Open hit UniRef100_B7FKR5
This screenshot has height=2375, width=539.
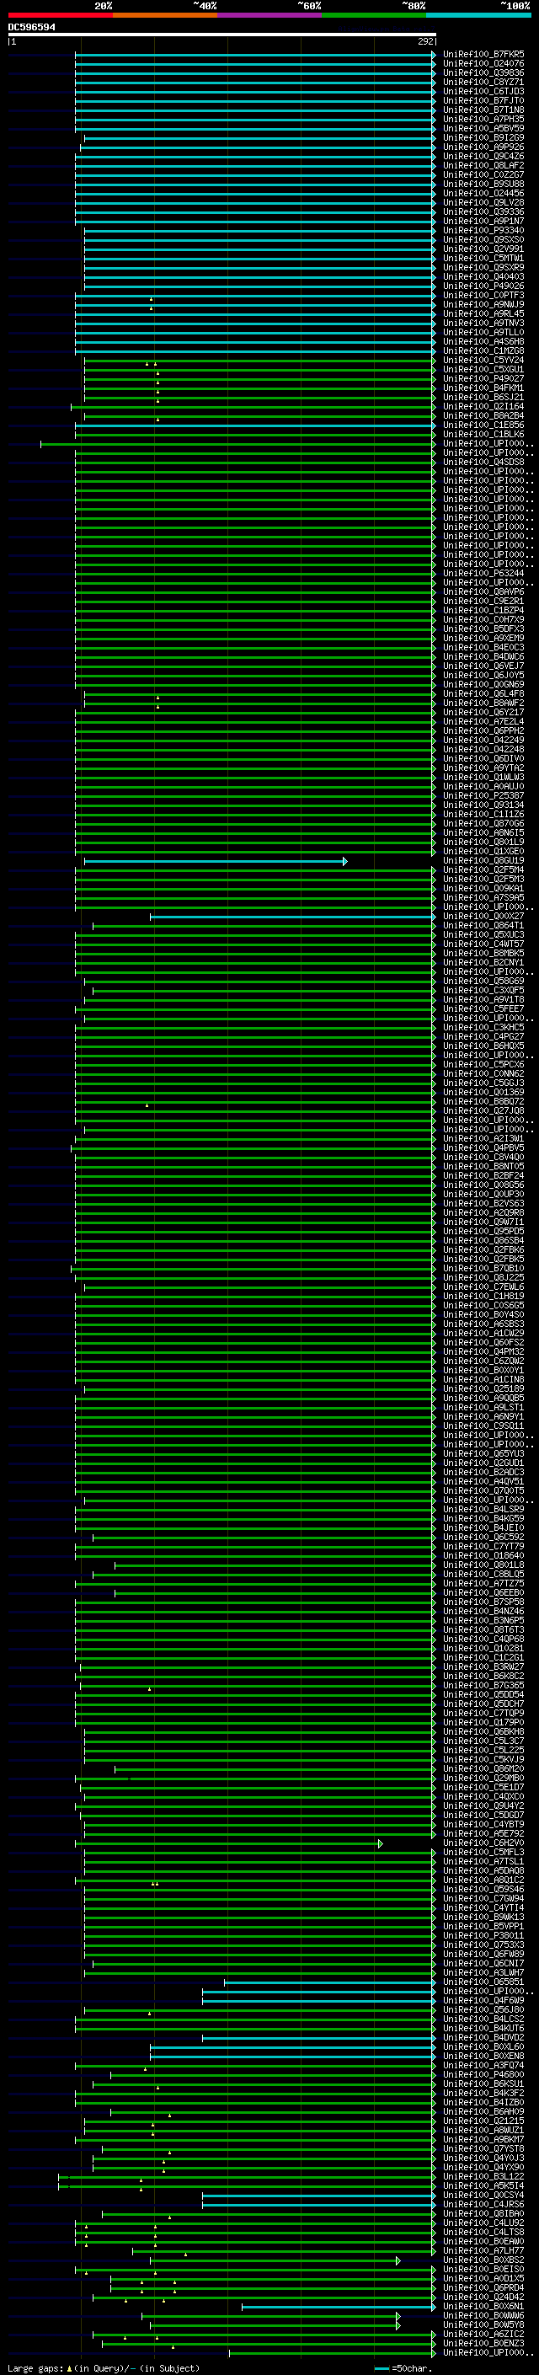pos(483,55)
